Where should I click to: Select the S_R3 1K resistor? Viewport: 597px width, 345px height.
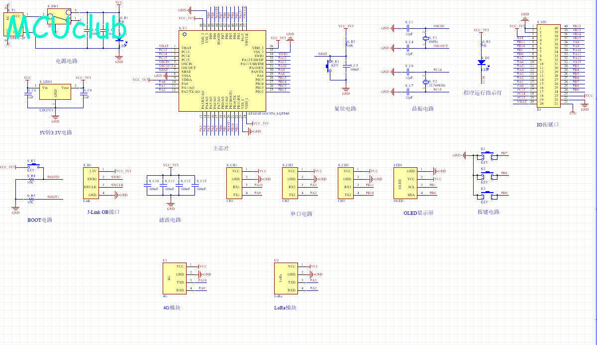click(482, 45)
